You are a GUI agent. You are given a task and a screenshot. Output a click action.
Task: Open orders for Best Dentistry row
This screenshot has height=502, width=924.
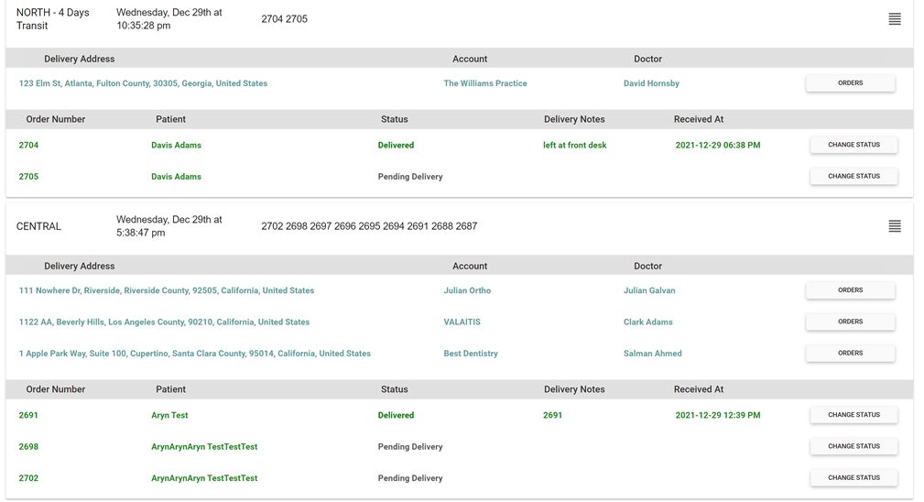[851, 353]
